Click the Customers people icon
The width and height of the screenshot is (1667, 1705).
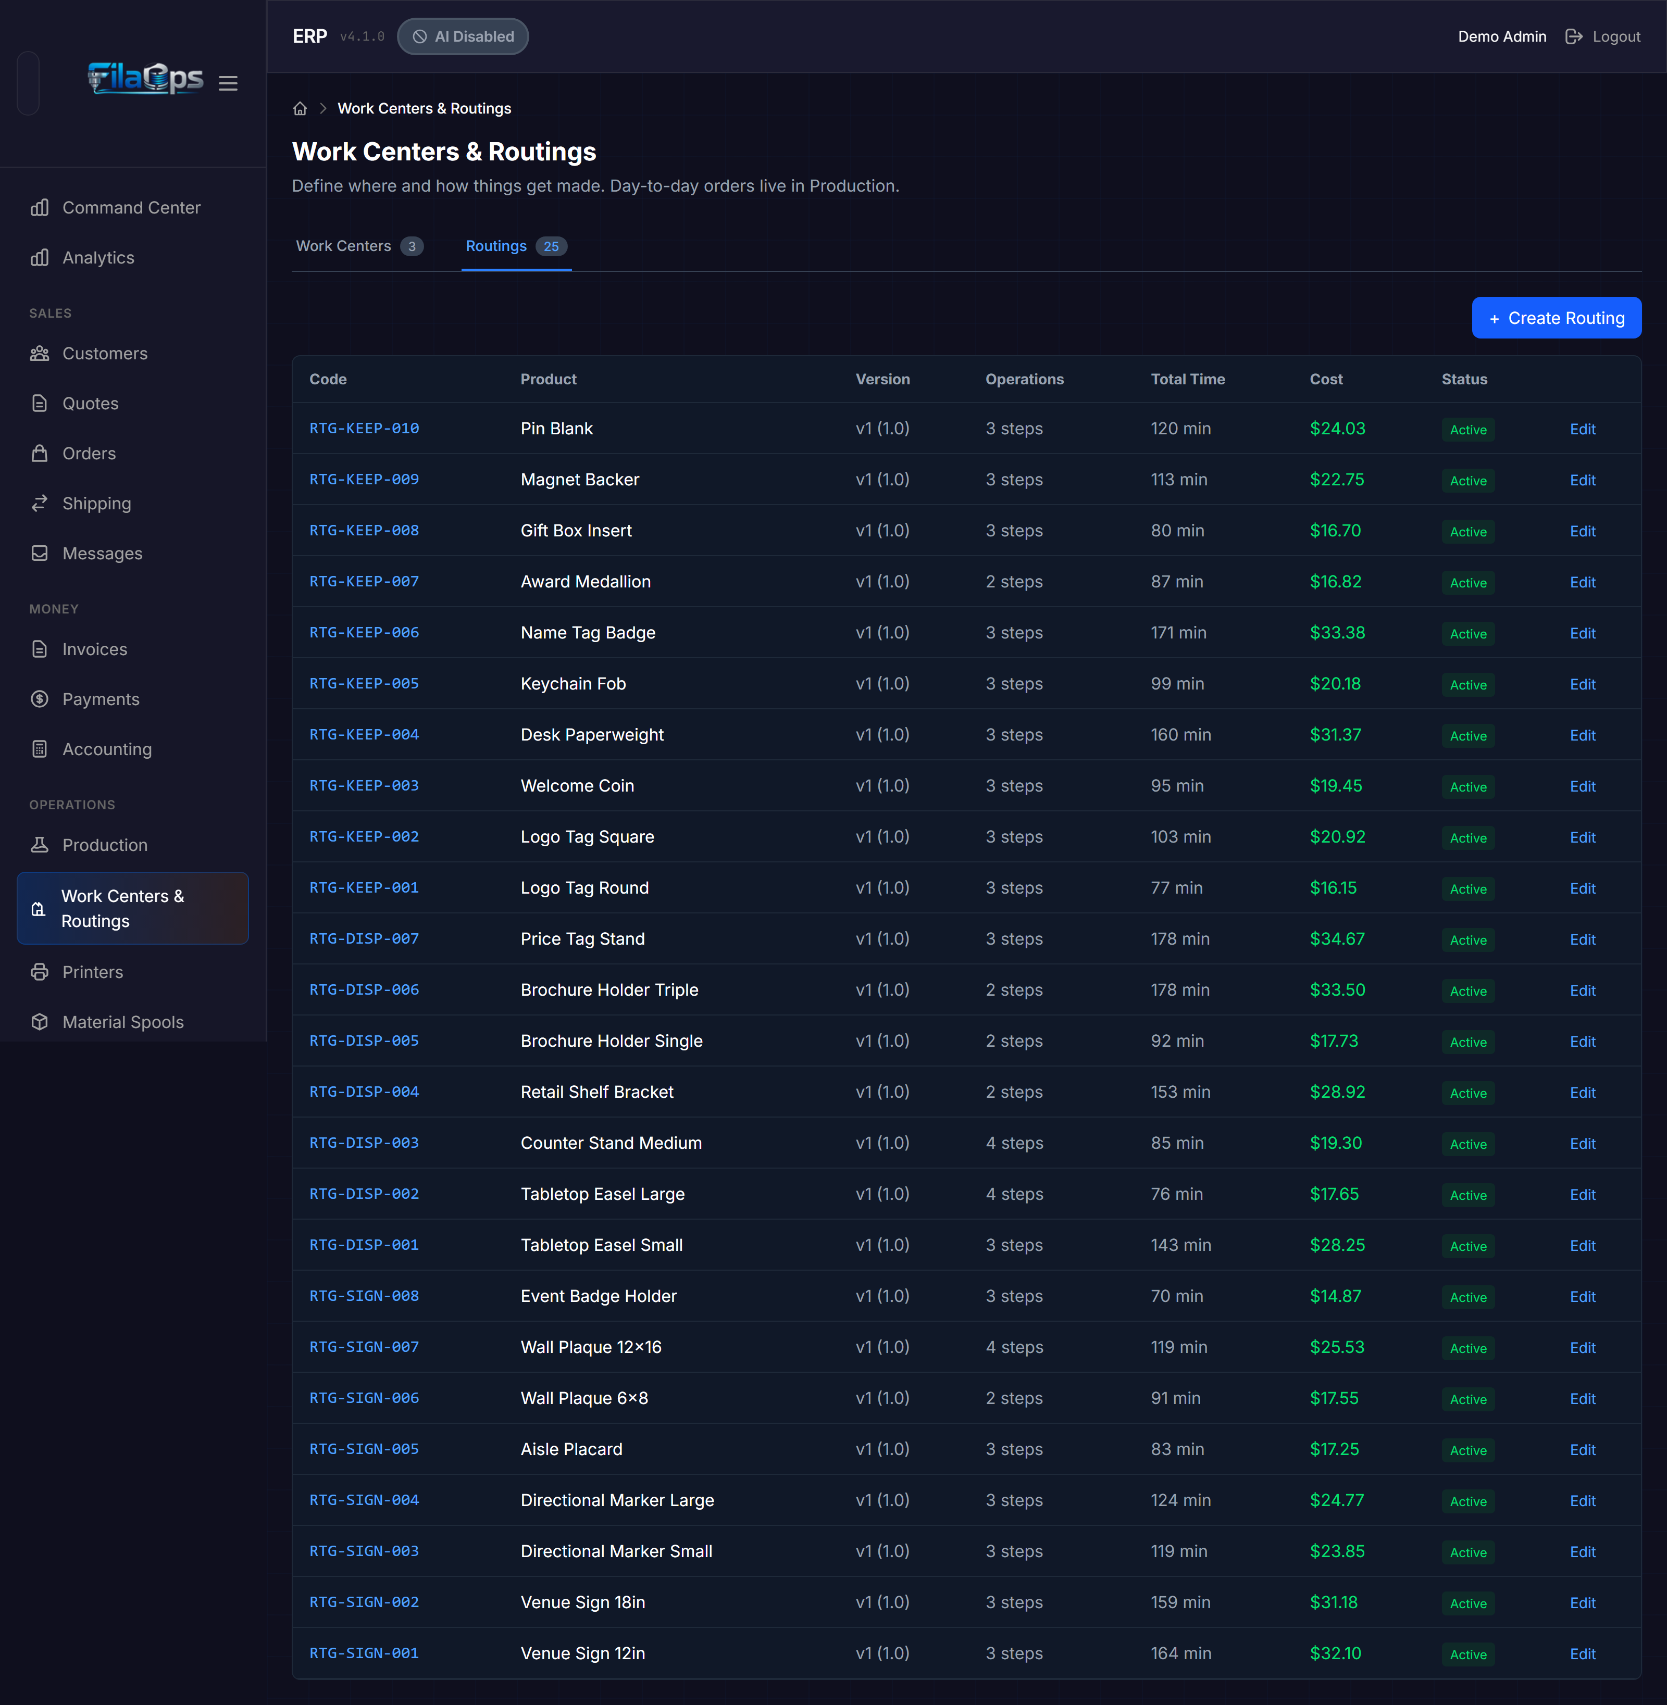[x=40, y=354]
